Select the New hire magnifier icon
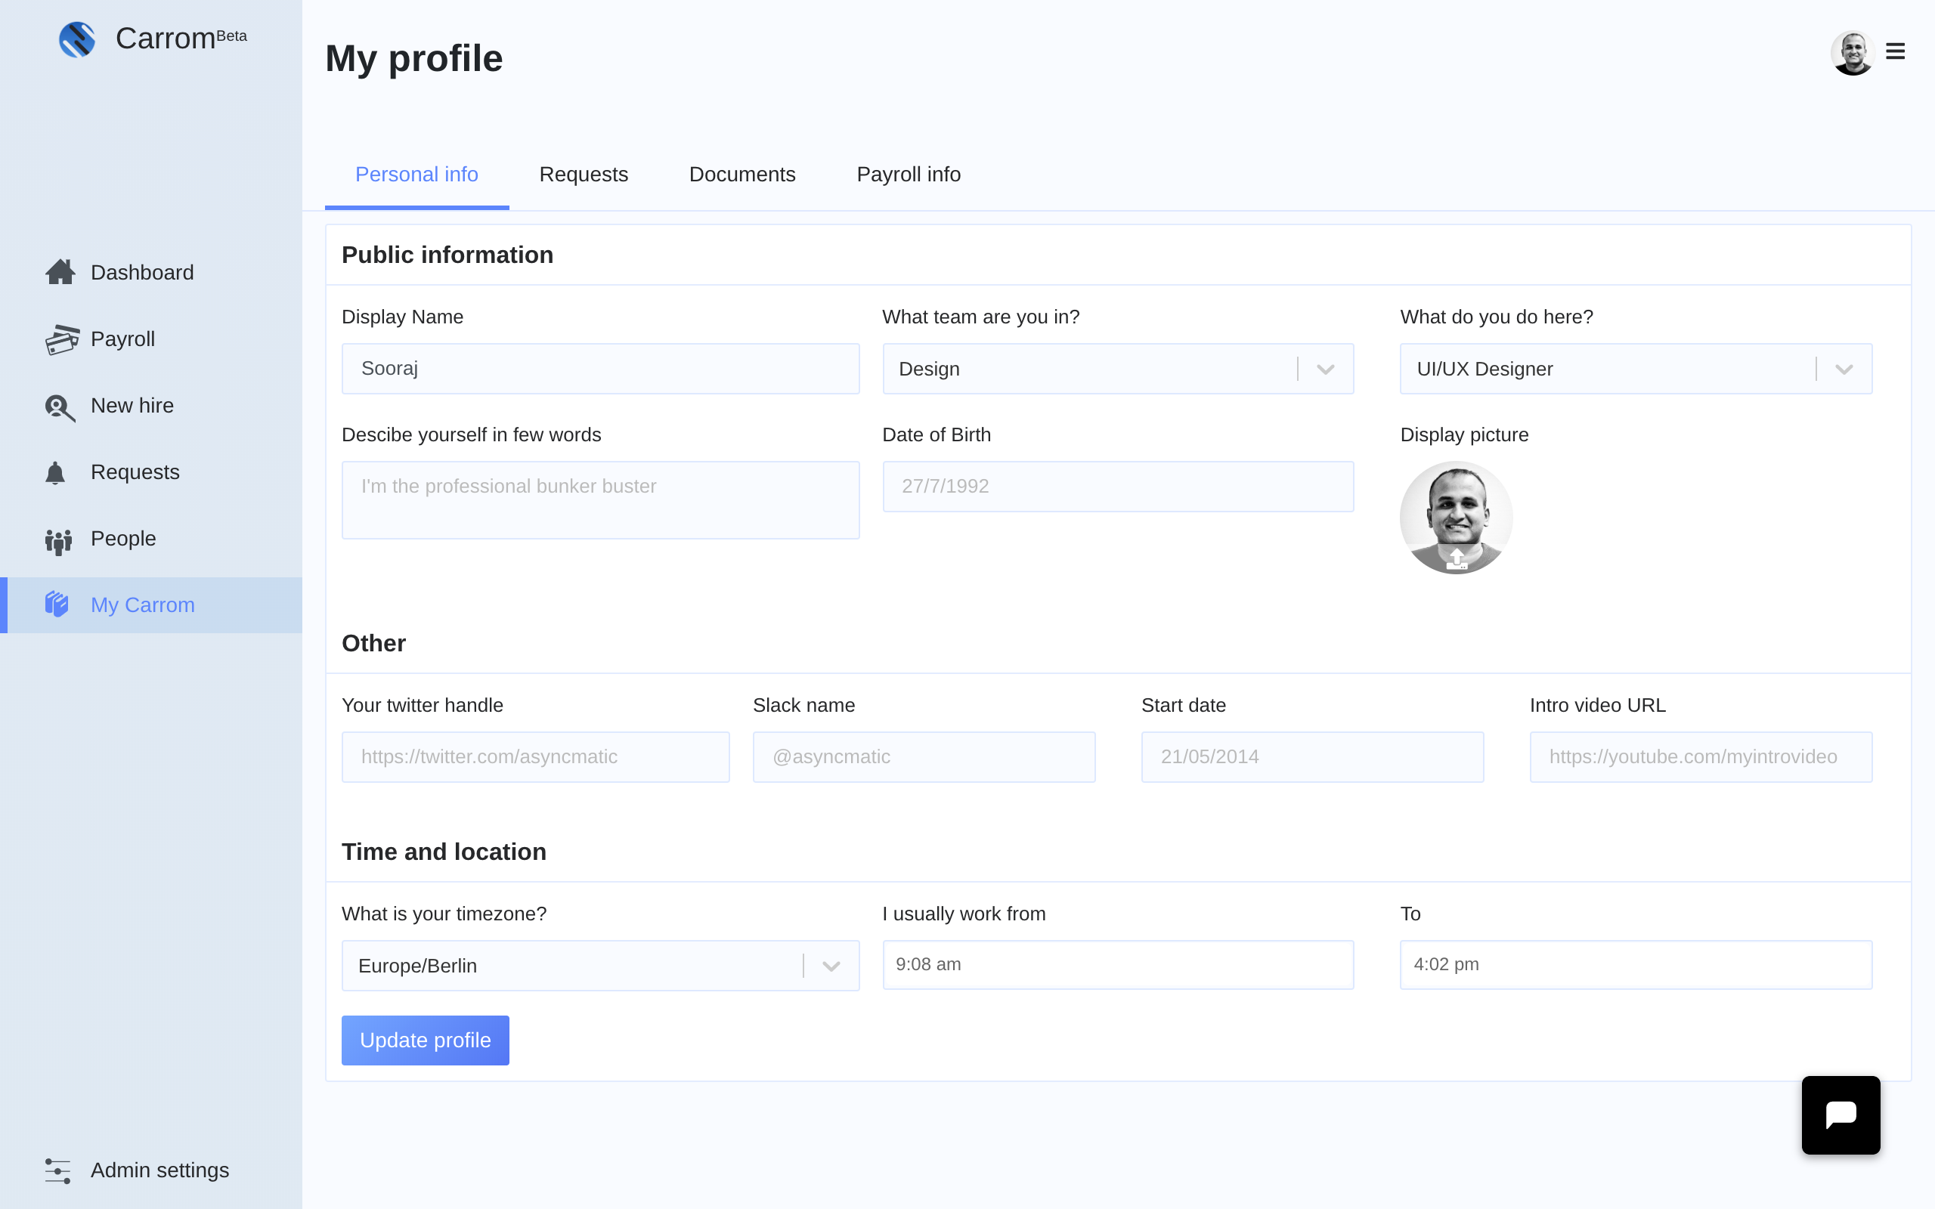The height and width of the screenshot is (1209, 1935). point(60,407)
